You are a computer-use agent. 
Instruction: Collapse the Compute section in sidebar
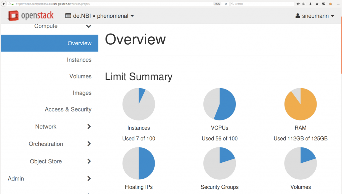click(x=89, y=26)
